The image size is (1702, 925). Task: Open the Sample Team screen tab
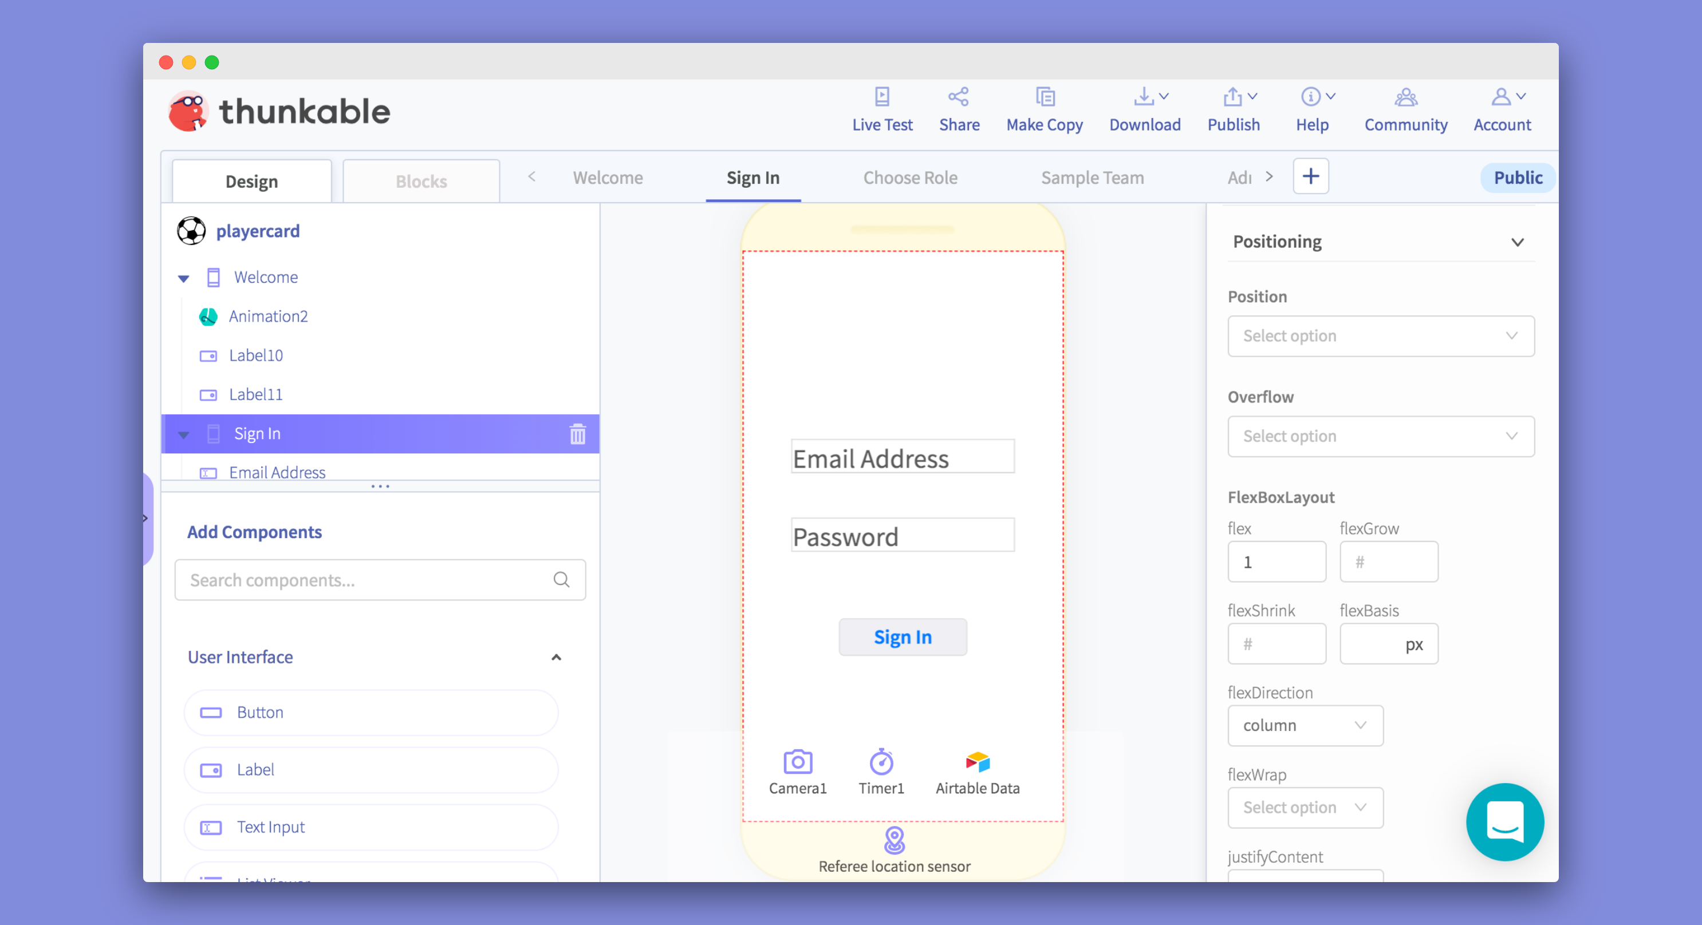(1092, 177)
